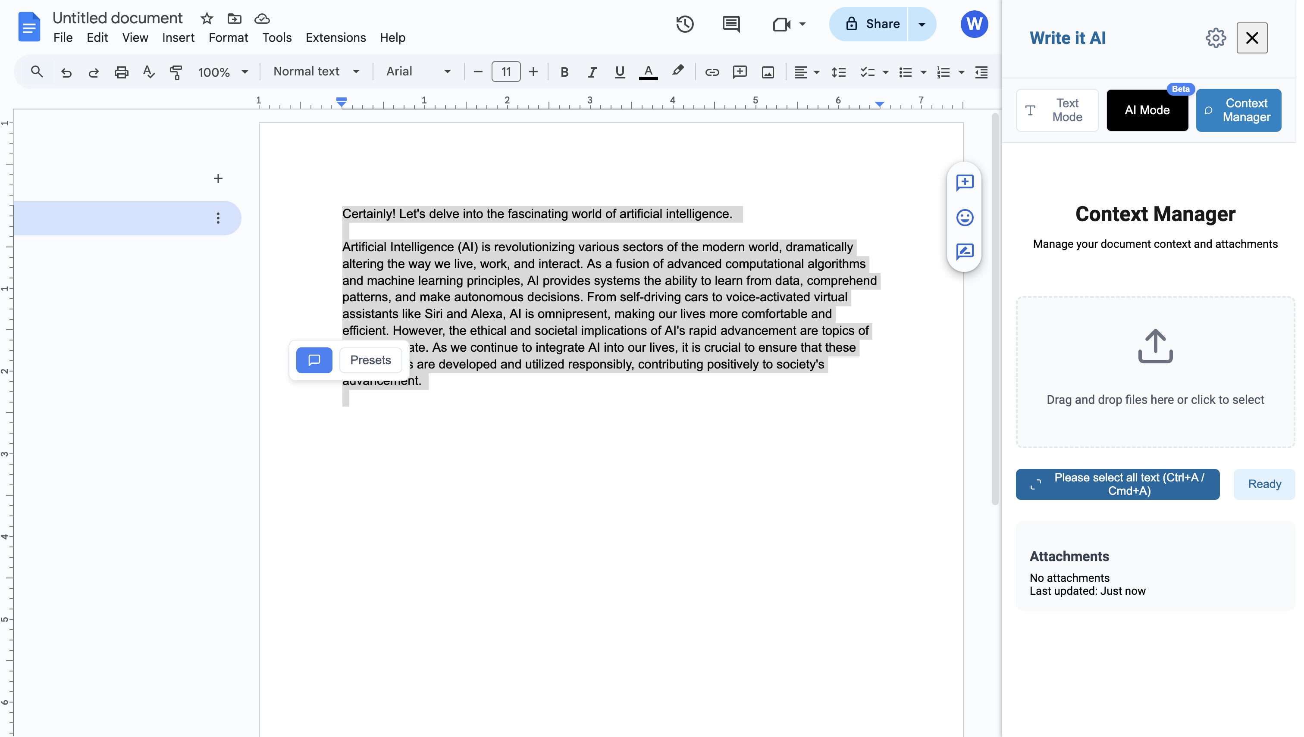
Task: Start a video call with the camera icon
Action: click(x=781, y=24)
